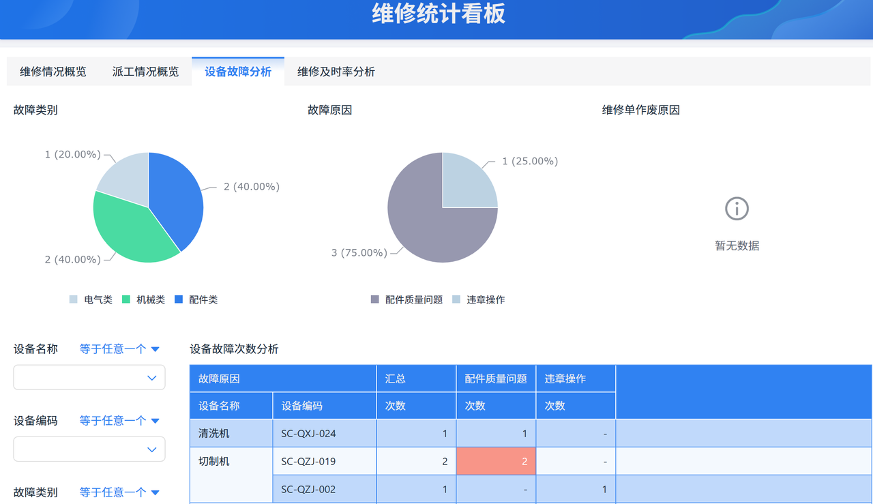This screenshot has width=873, height=504.
Task: Click the SC-QZJ-002 cell
Action: point(324,490)
